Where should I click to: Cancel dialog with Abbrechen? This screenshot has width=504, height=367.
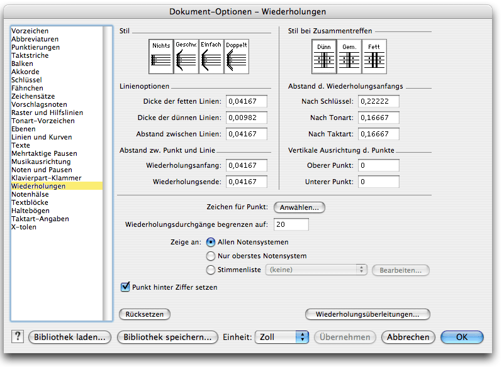click(408, 337)
